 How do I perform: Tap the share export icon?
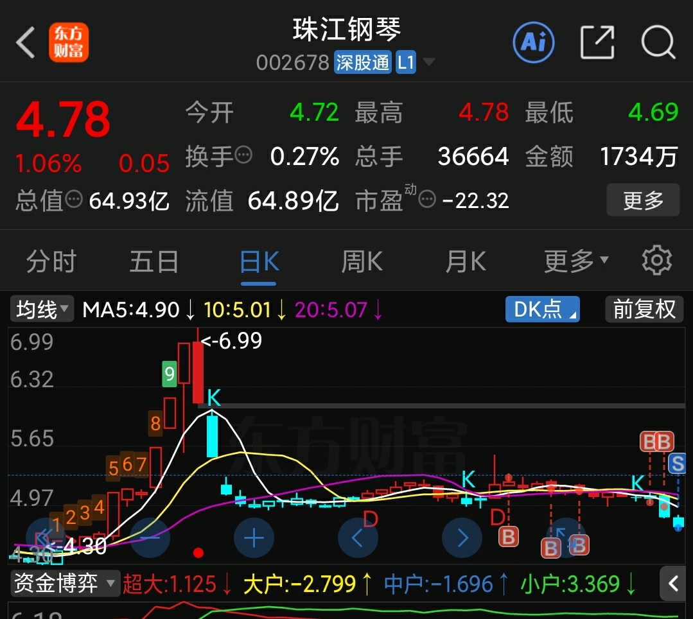point(597,42)
